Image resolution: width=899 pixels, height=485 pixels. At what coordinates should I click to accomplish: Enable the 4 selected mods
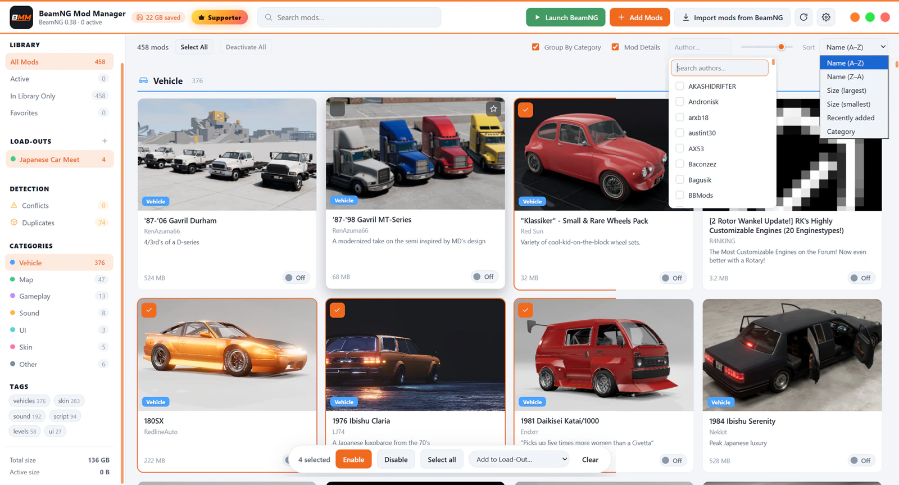[x=354, y=460]
